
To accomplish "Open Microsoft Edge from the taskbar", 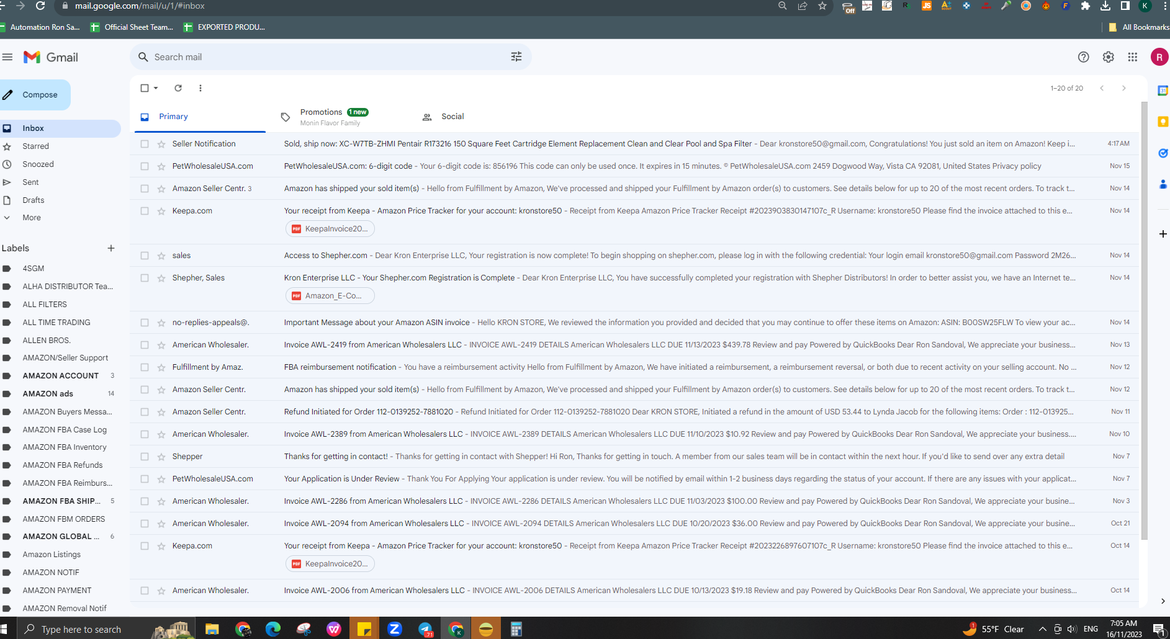I will 273,629.
